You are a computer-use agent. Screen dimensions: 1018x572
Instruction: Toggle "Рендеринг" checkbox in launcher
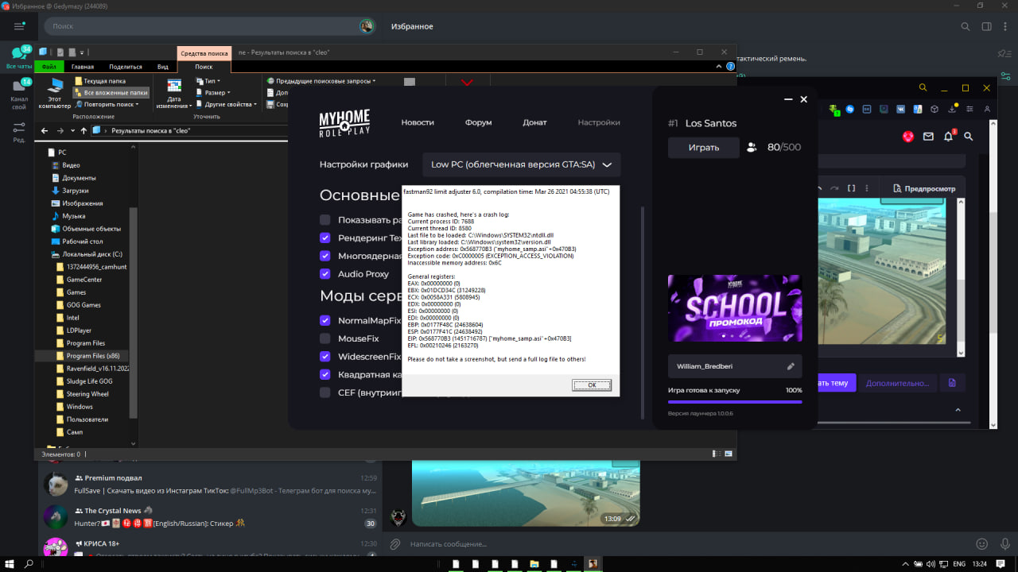324,238
